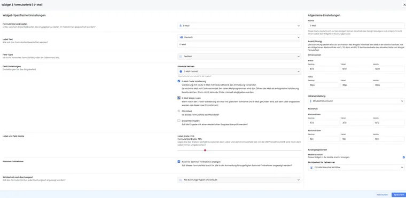Click the Name input field containing E-Mail

(356, 26)
